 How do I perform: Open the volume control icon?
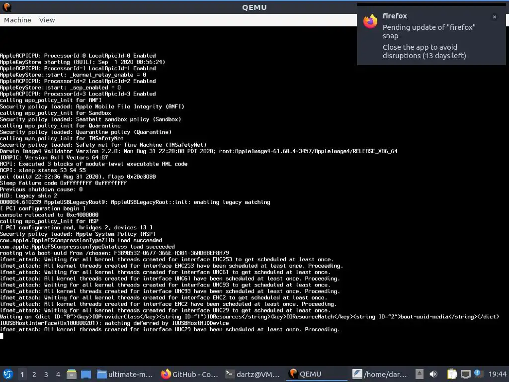pos(433,374)
